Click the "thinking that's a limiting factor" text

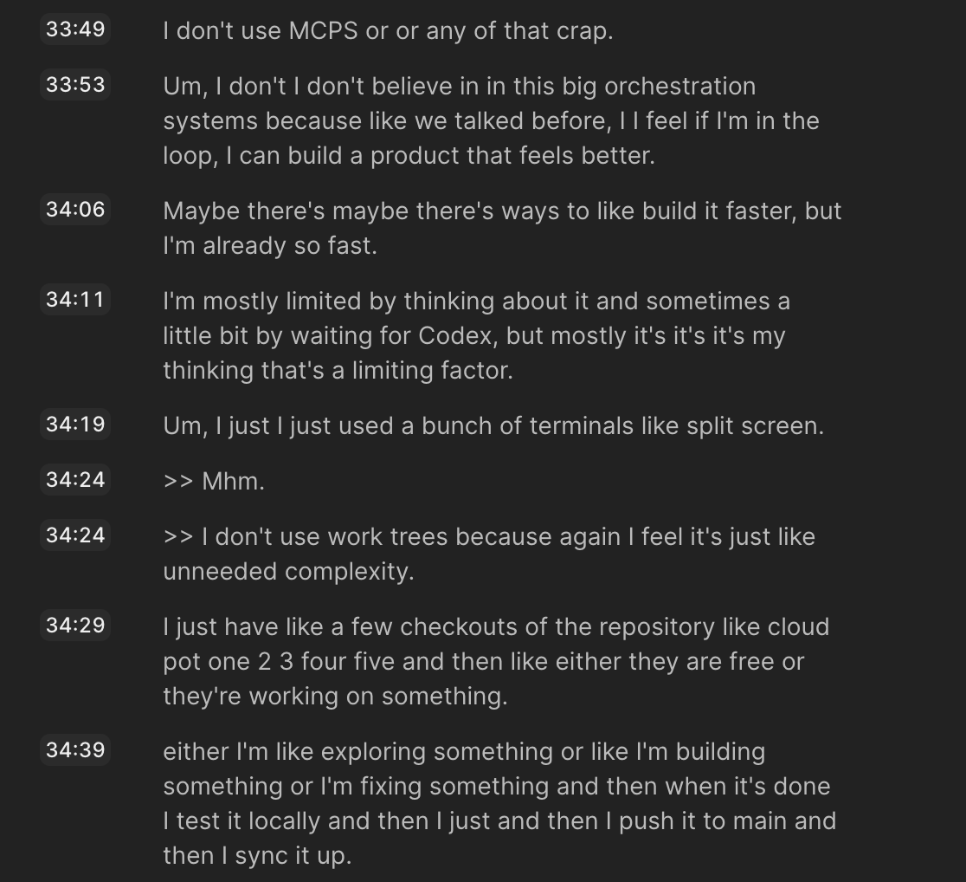(x=338, y=371)
